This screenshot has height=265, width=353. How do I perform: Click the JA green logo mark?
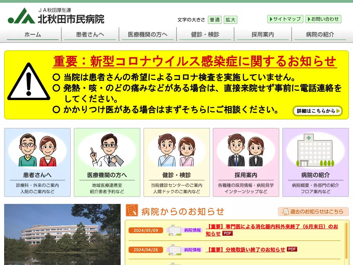[21, 16]
